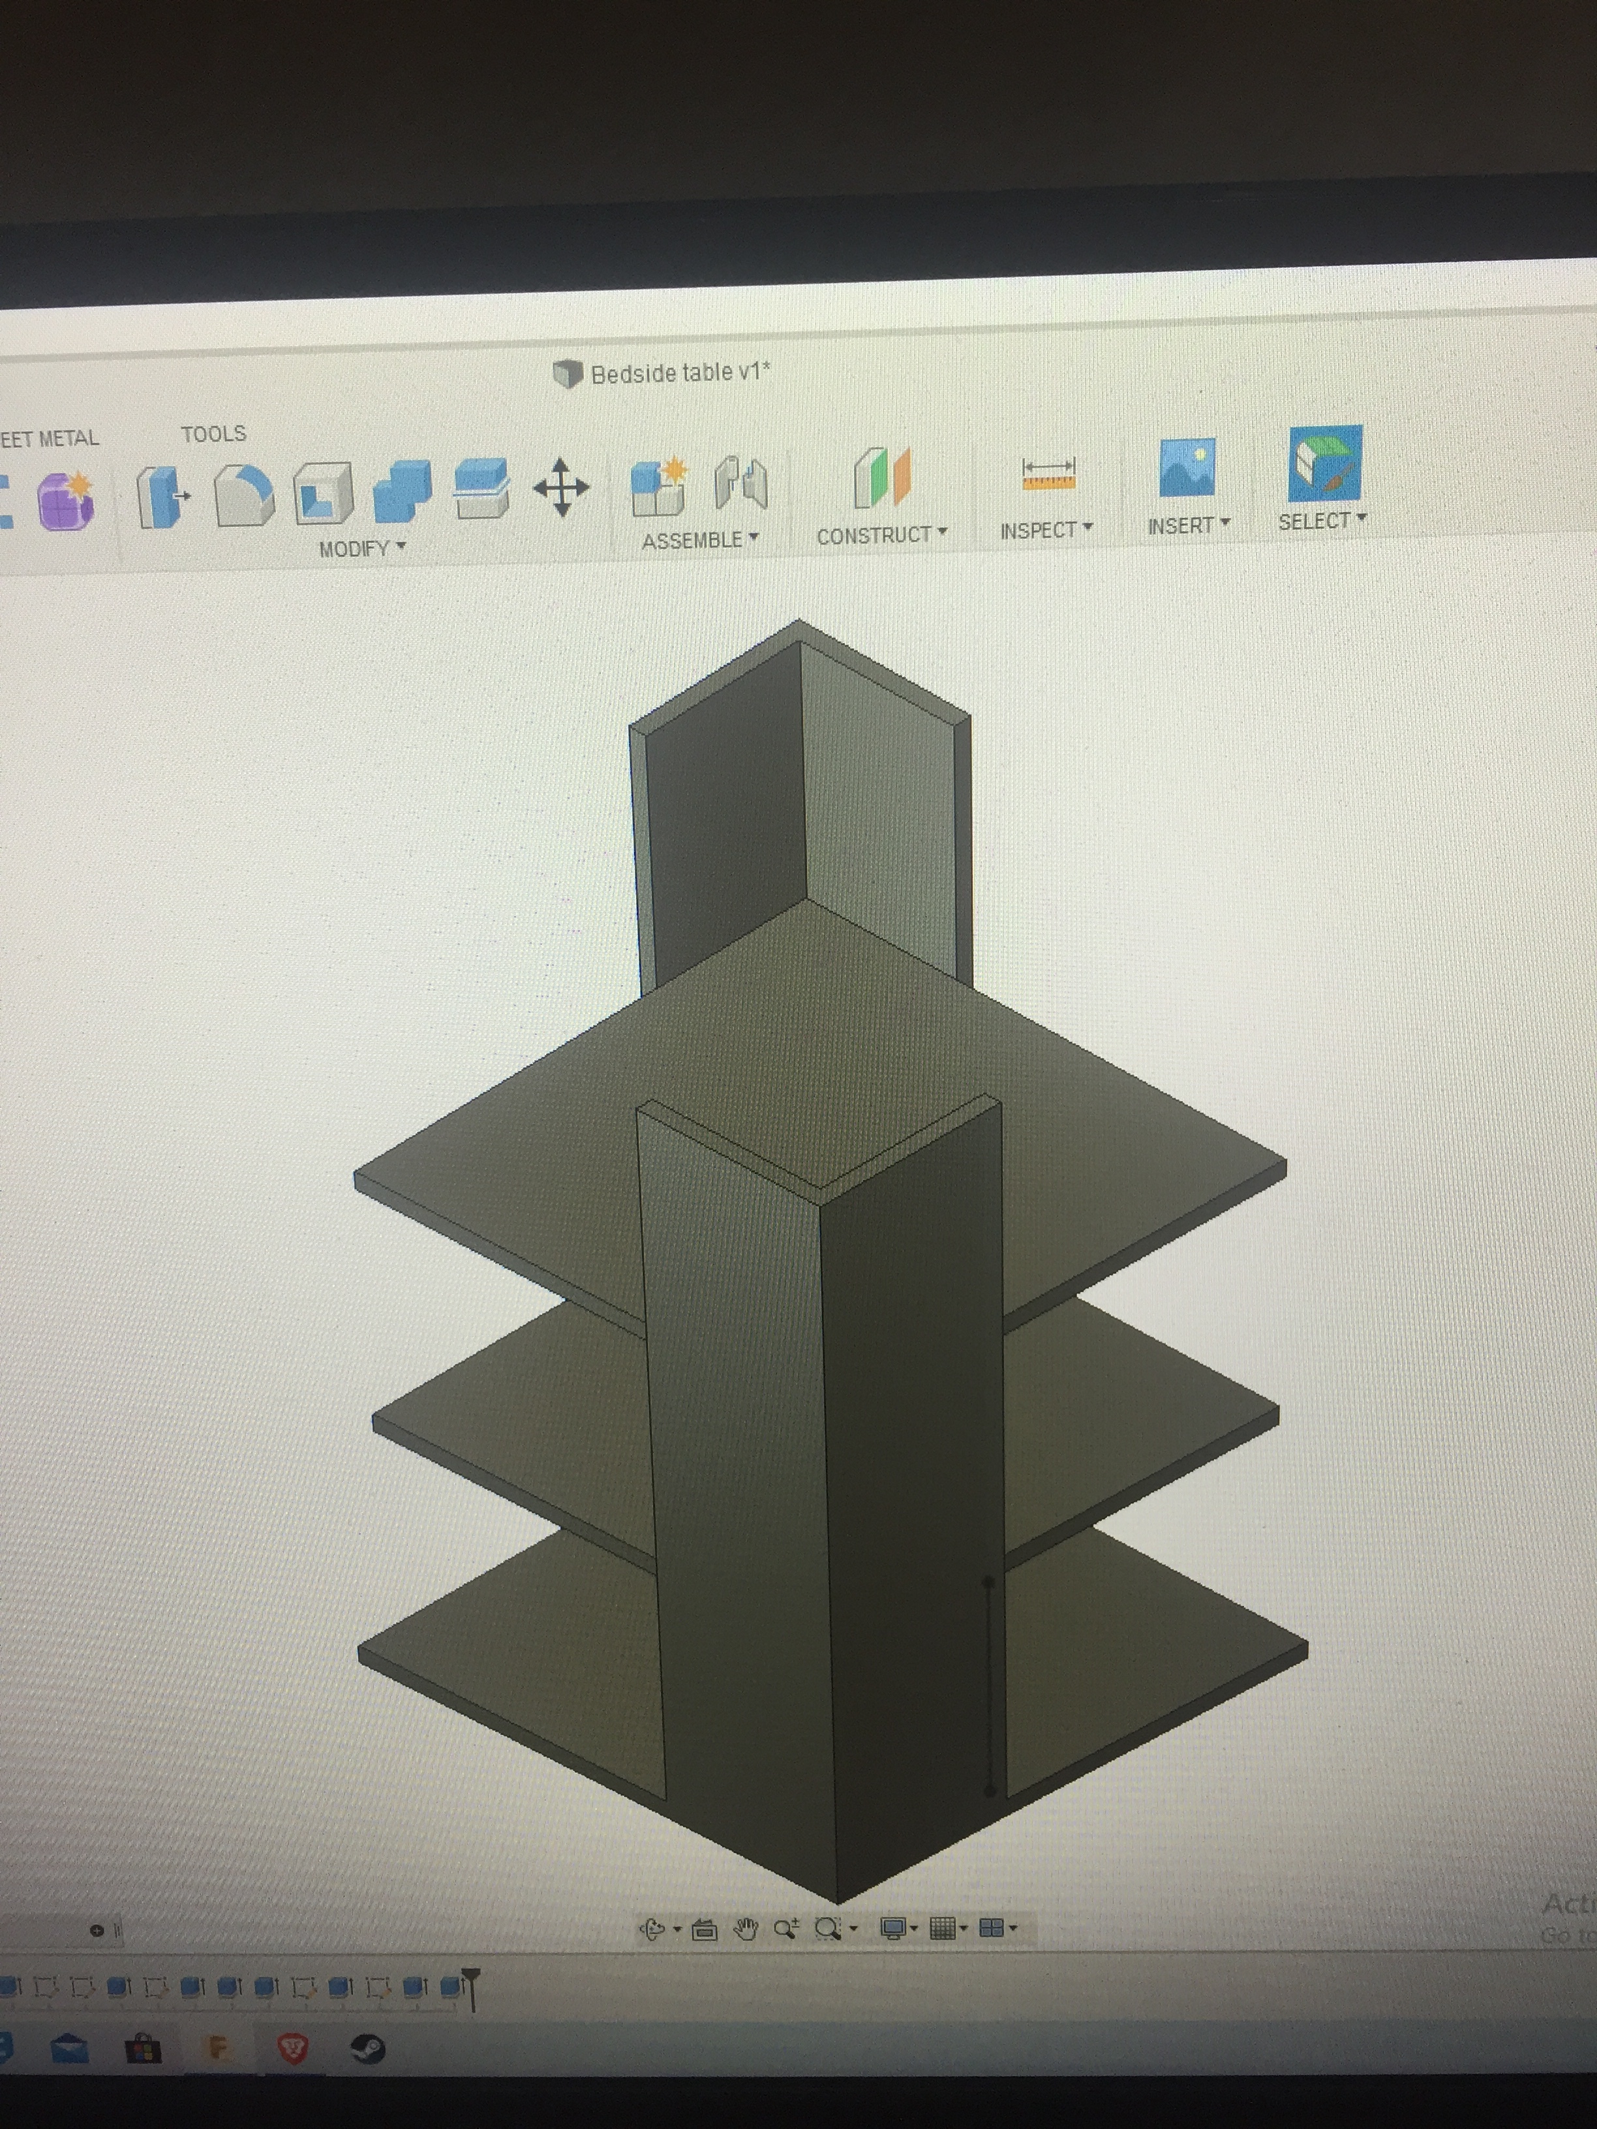Screen dimensions: 1597x2129
Task: Expand the comments panel plus icon
Action: [97, 1930]
